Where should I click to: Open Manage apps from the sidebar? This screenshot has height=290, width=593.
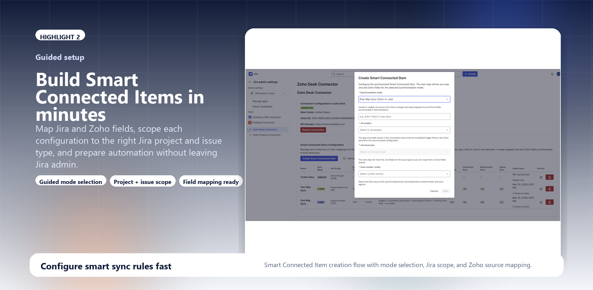(260, 101)
